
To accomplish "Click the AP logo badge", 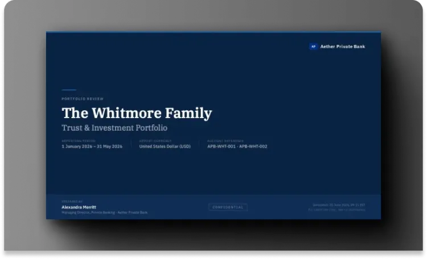I will click(313, 47).
